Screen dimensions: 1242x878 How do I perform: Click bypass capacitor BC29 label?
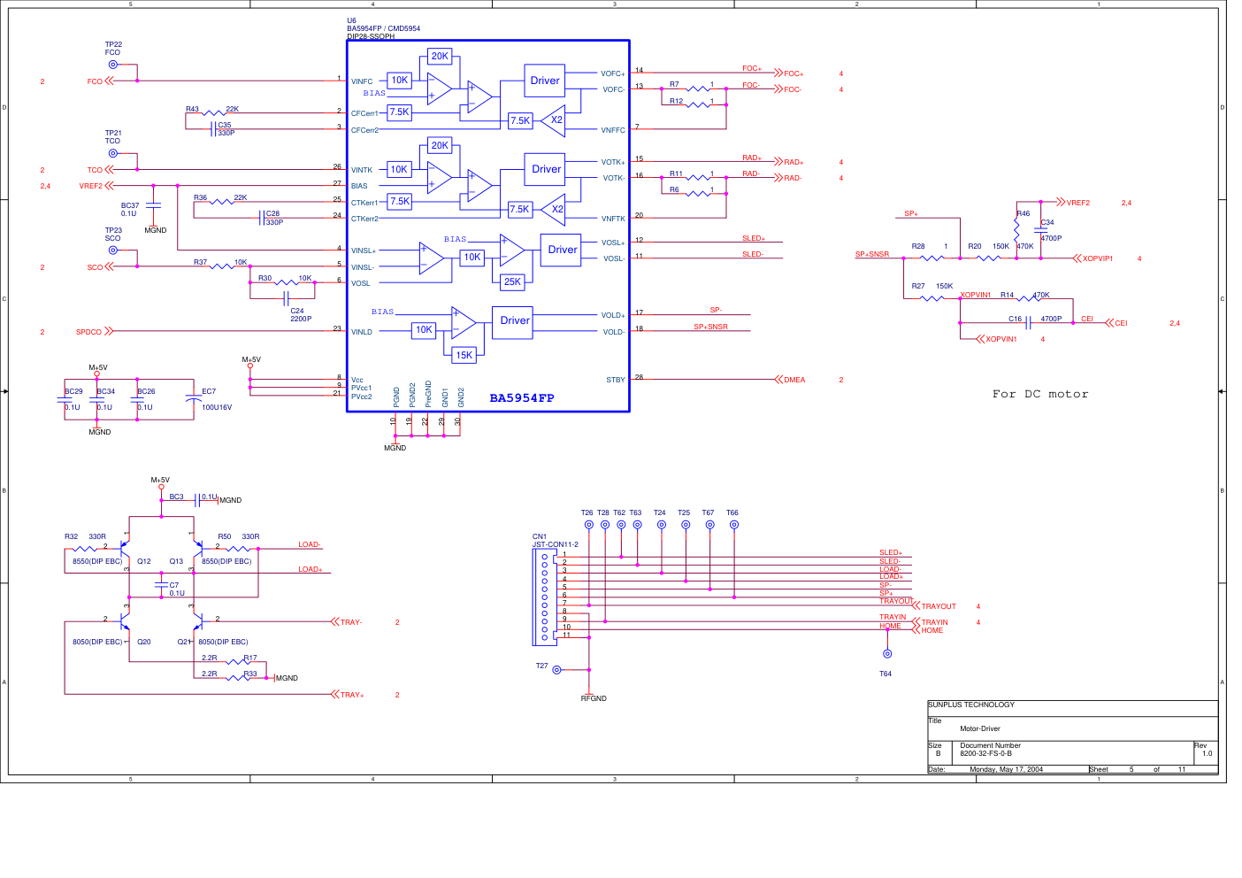point(73,391)
